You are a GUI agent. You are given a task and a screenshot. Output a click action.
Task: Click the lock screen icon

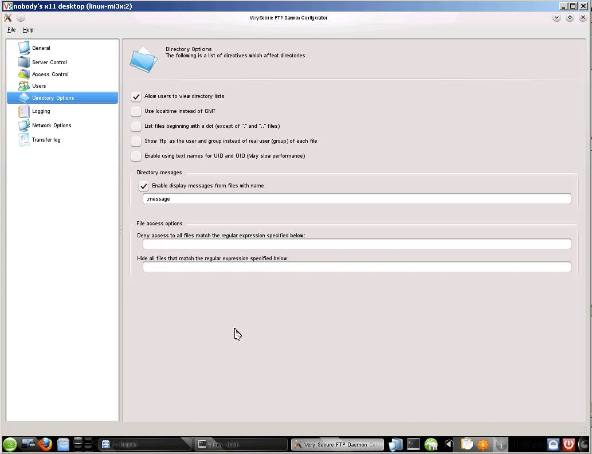tap(553, 444)
